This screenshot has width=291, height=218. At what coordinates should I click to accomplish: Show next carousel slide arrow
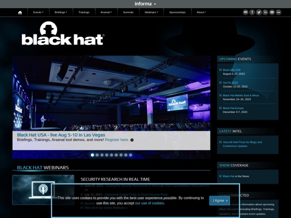click(x=195, y=107)
